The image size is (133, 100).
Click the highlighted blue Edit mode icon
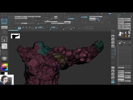coord(19,28)
